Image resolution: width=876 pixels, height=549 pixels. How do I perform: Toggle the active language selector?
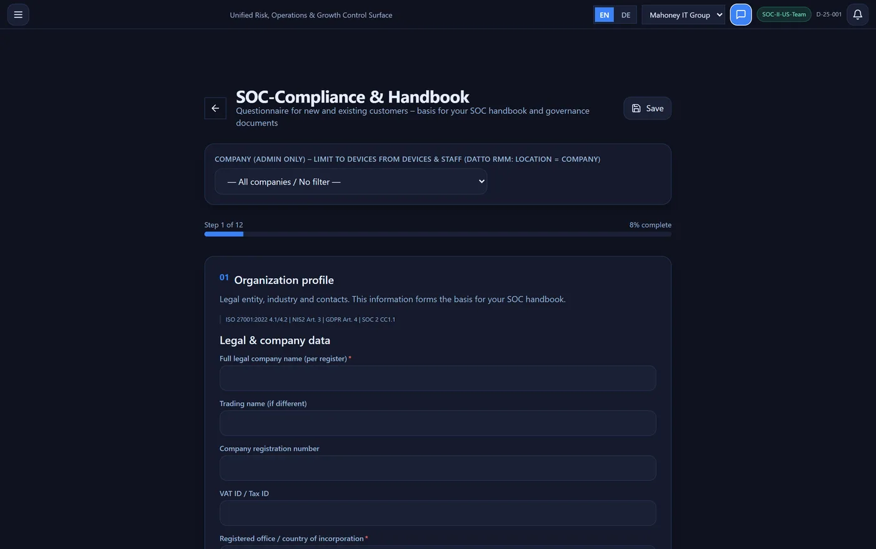pyautogui.click(x=604, y=14)
